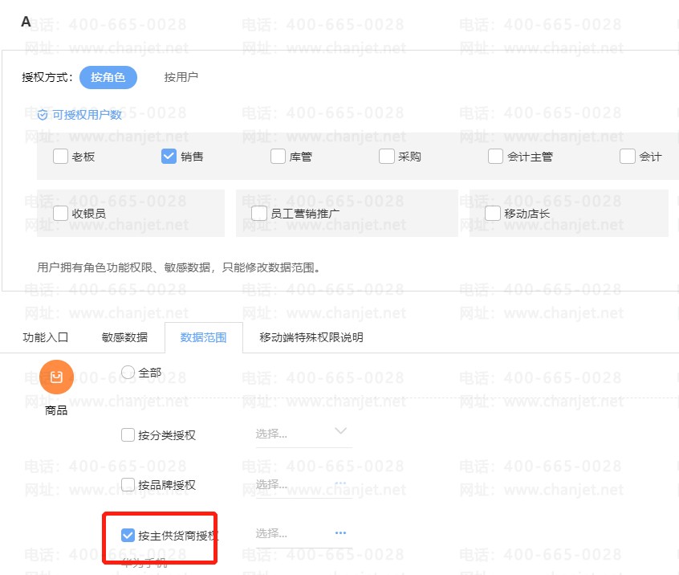Click the shield icon beside 可授权用户数
Viewport: 679px width, 575px height.
(x=43, y=116)
